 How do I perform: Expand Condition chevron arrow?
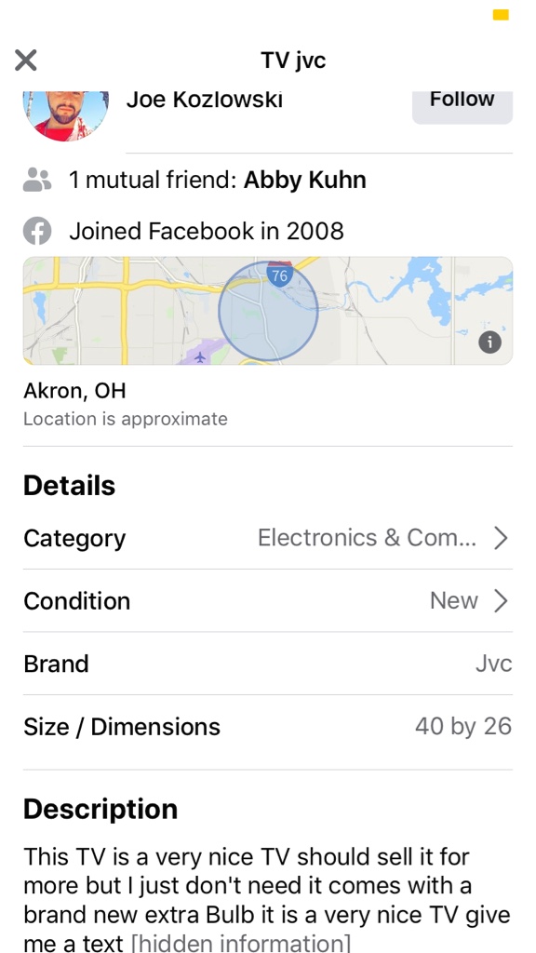501,600
